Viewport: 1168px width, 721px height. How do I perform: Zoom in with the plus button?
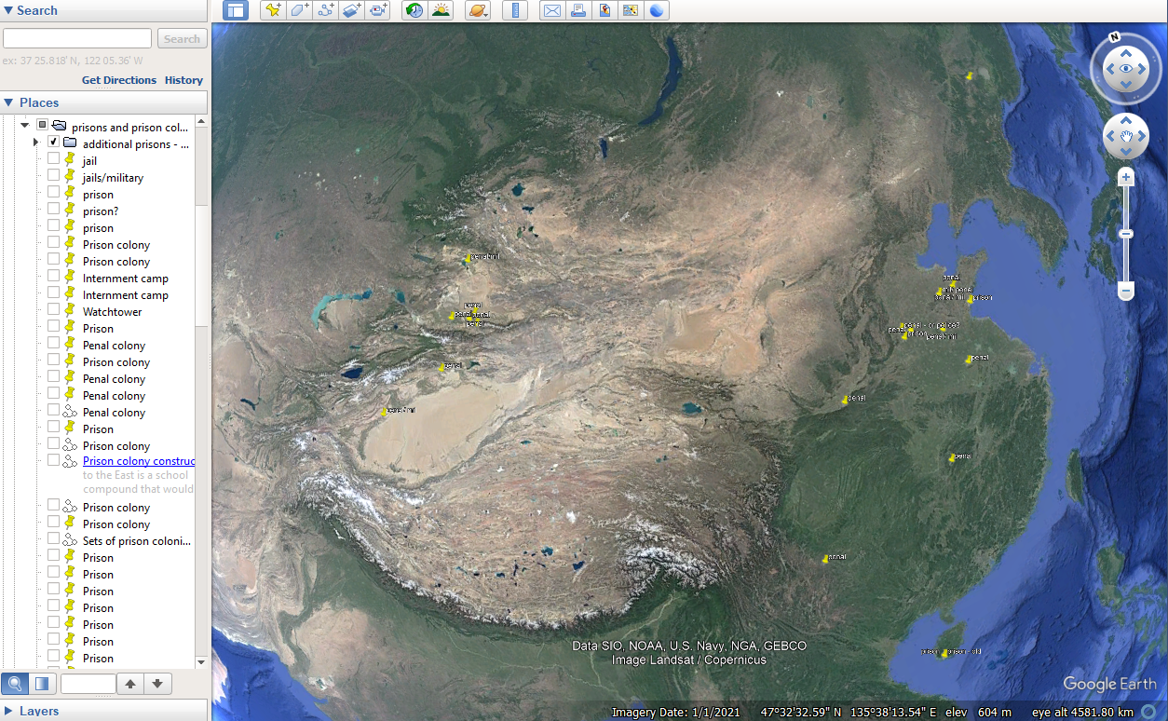pyautogui.click(x=1126, y=177)
